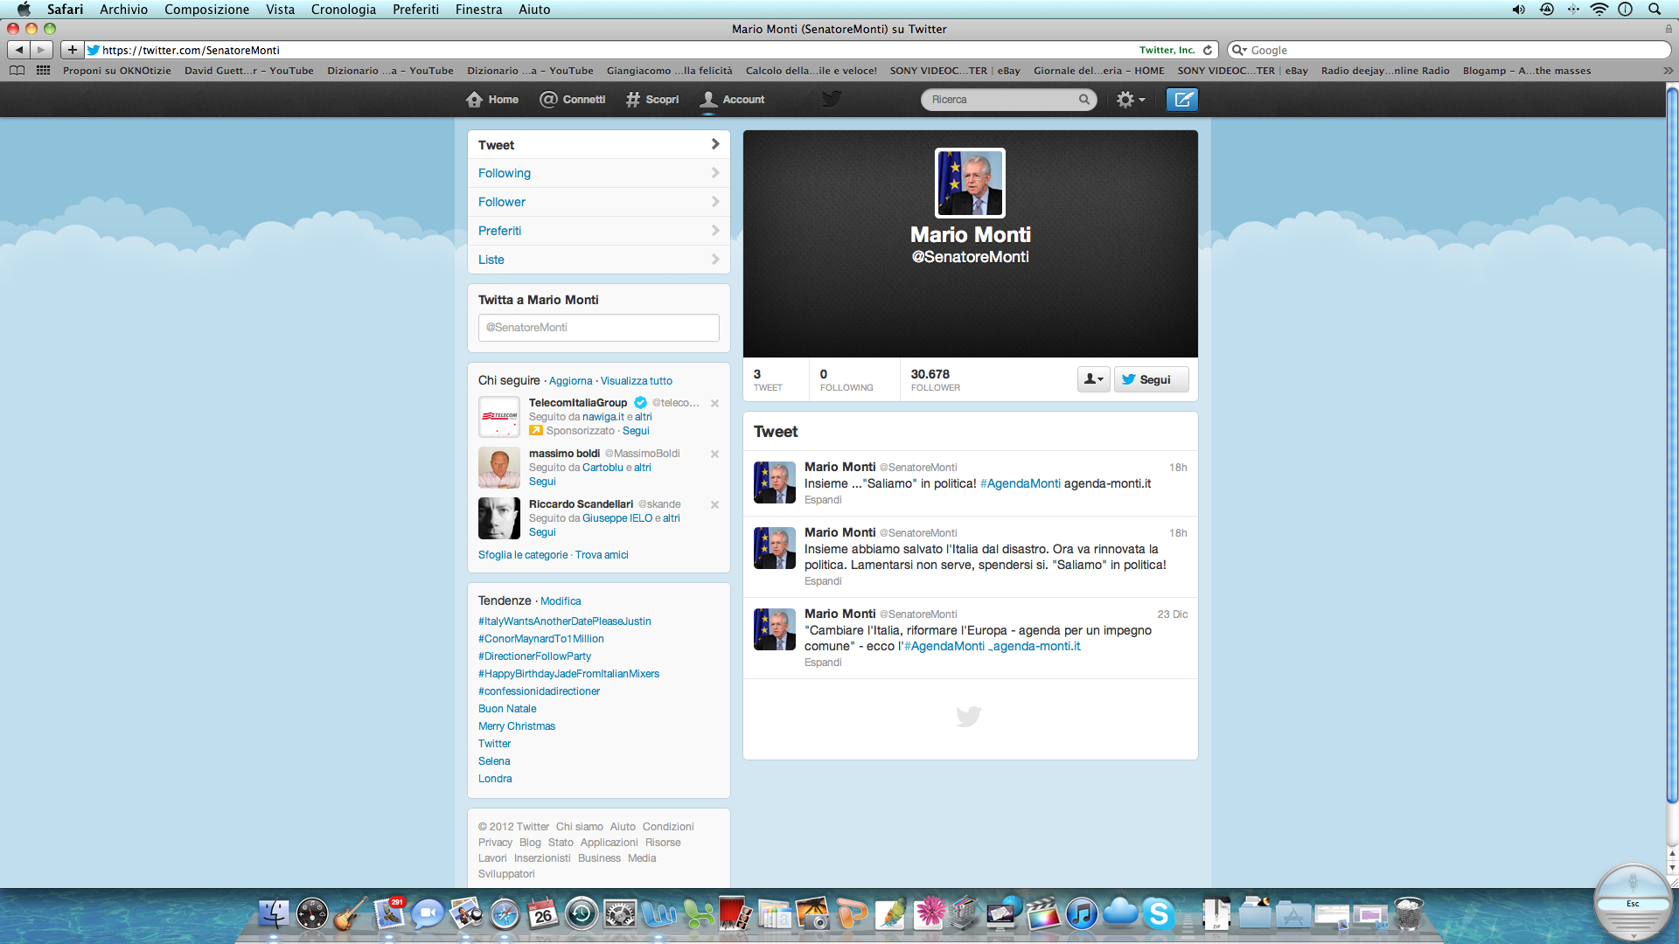Add bookmark with plus button
1679x944 pixels.
73,50
